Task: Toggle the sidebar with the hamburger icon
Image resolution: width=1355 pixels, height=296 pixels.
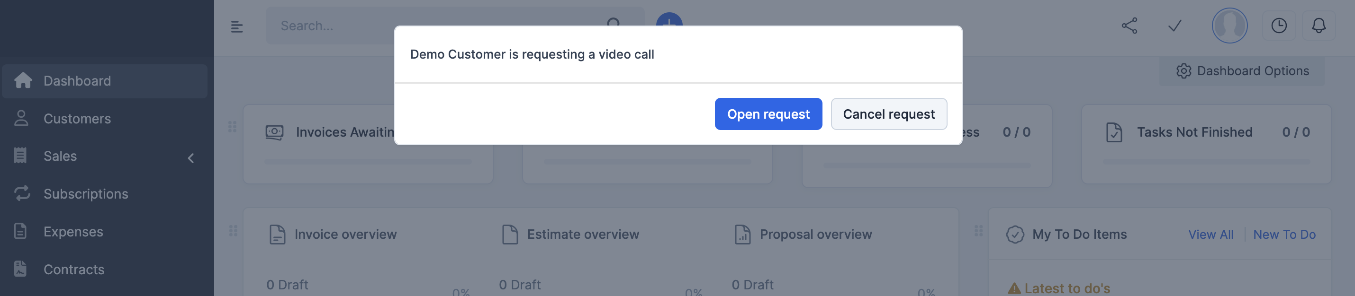Action: [237, 26]
